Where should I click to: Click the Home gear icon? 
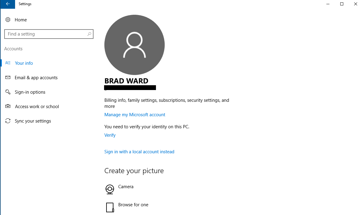coord(8,20)
